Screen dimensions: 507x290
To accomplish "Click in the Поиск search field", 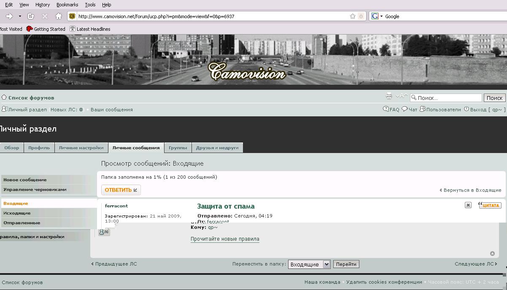I will point(446,98).
